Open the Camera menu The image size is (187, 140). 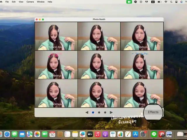click(30, 2)
